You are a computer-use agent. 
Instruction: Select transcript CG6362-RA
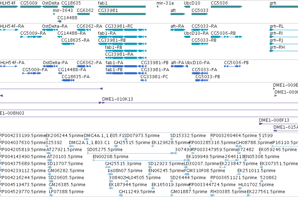(x=90, y=26)
